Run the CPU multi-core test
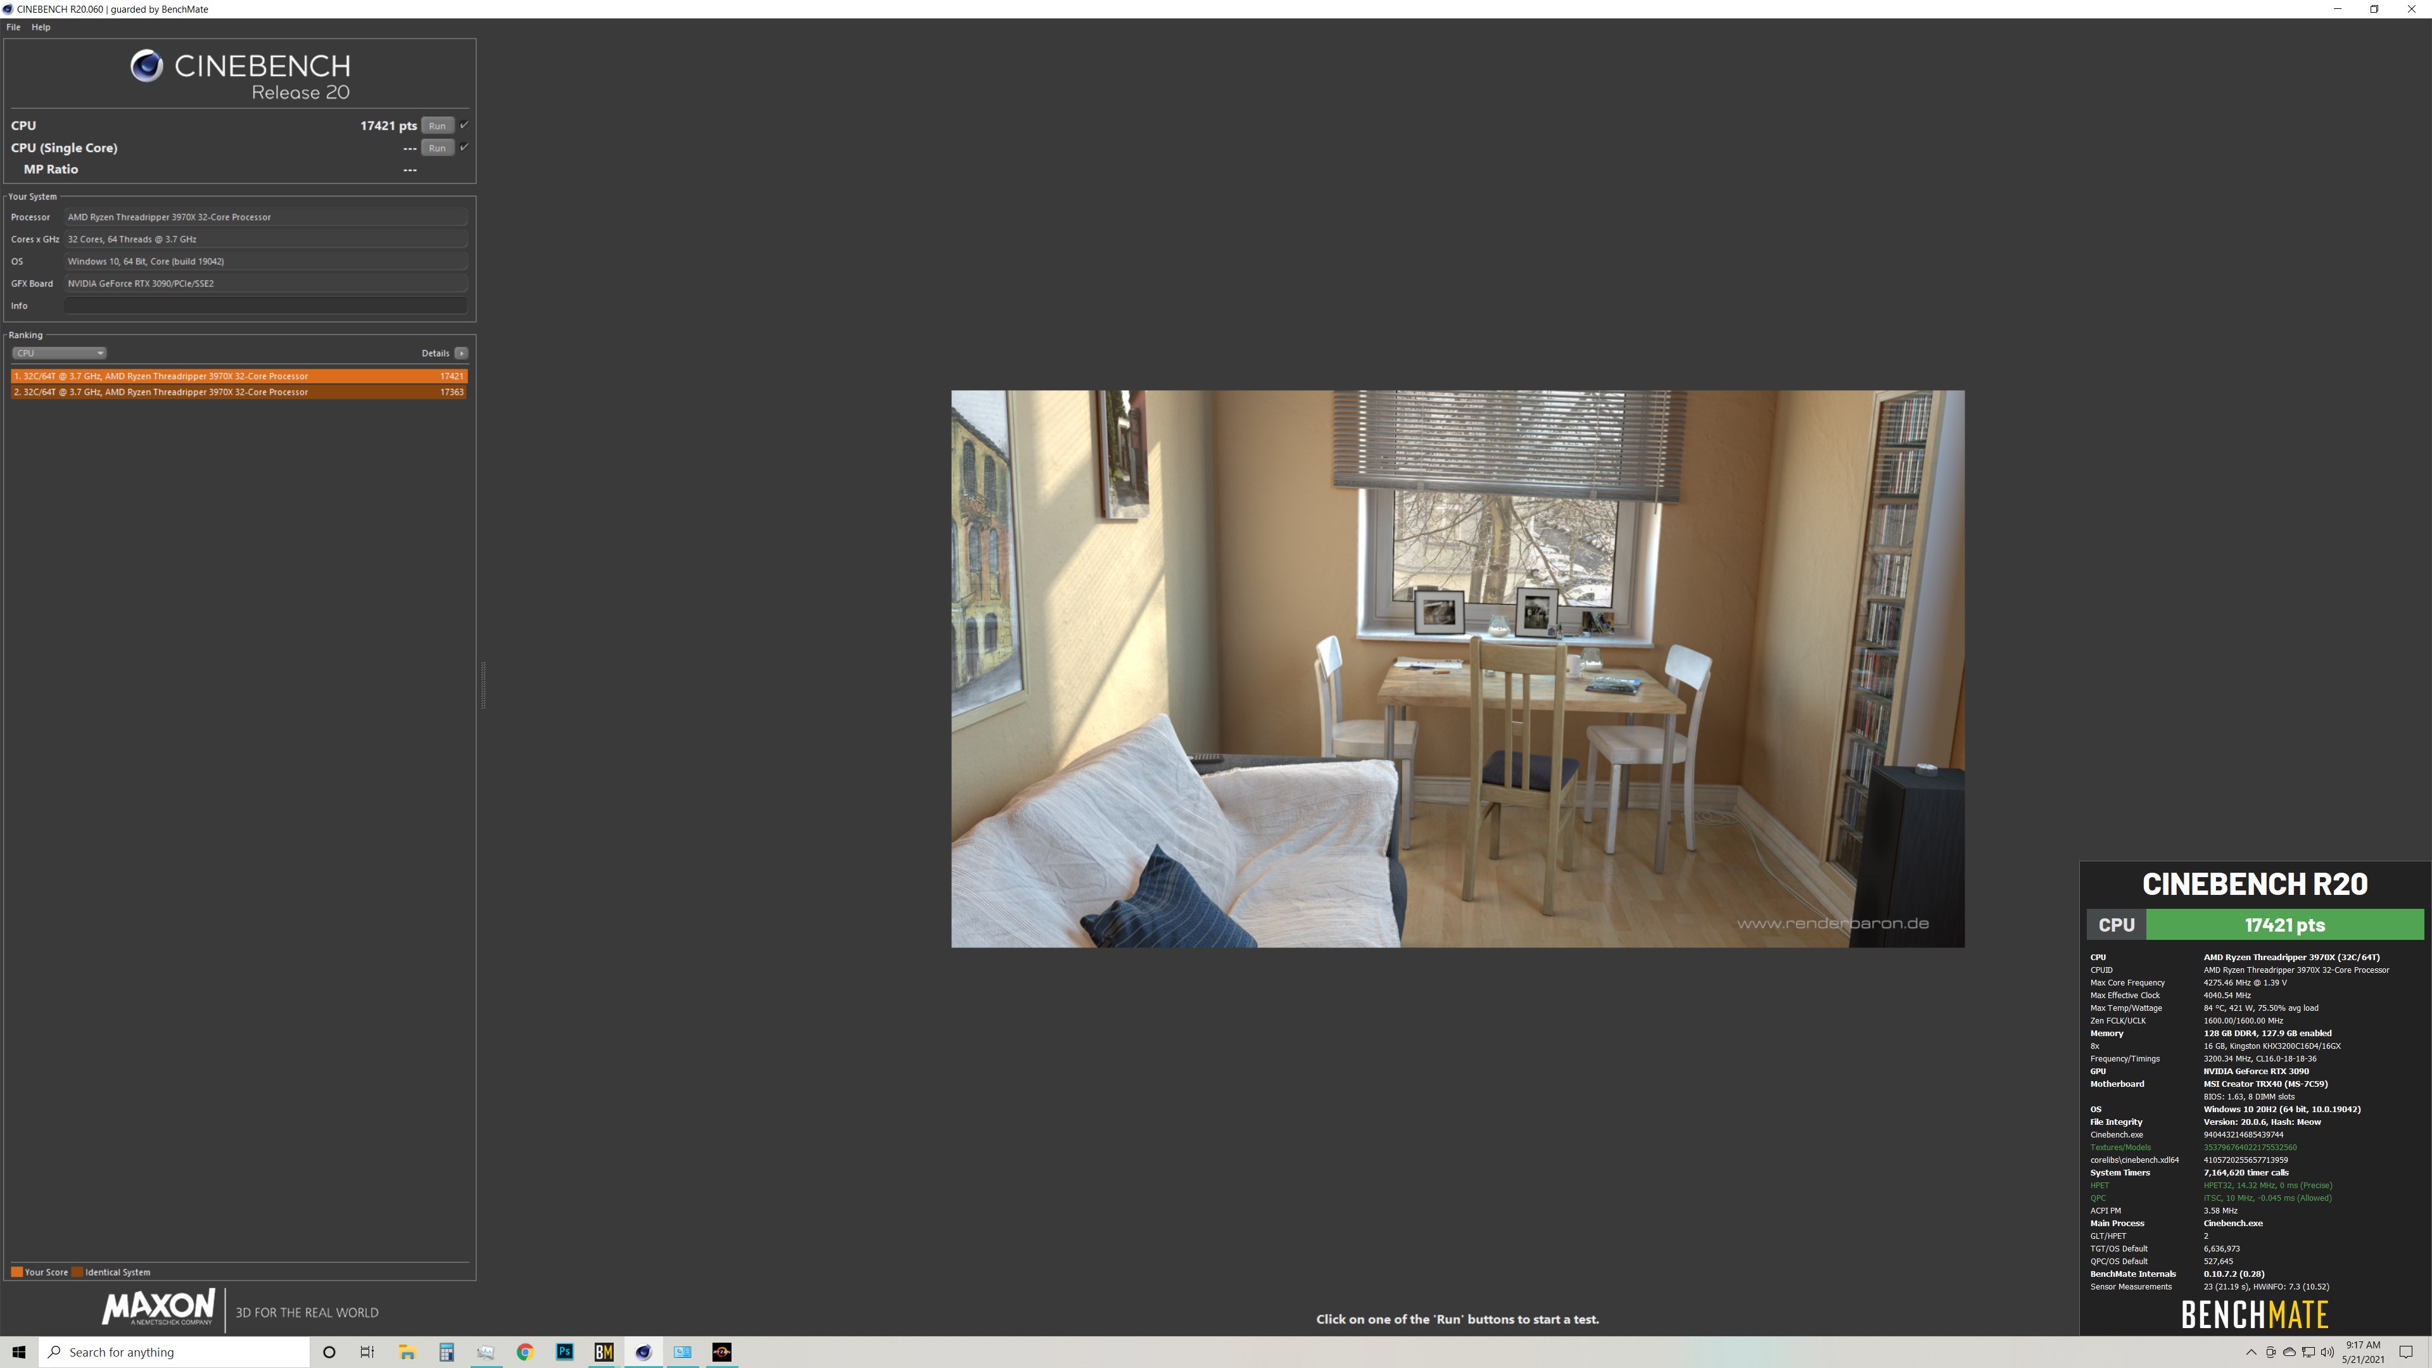 [x=437, y=125]
